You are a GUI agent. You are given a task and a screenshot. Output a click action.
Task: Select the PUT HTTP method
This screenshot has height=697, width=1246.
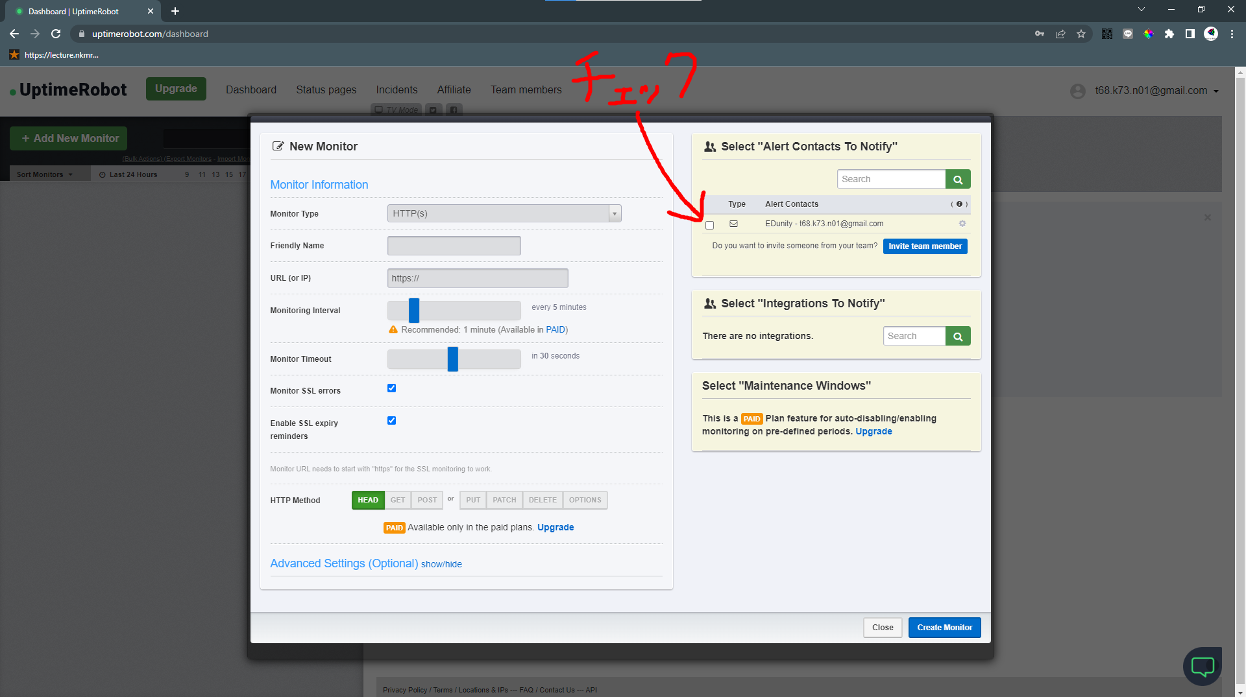click(x=473, y=500)
